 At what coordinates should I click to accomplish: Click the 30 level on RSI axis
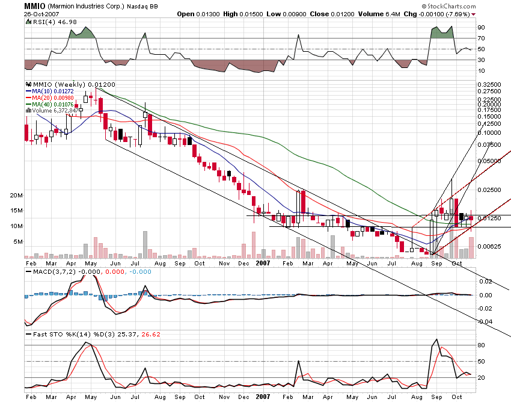coord(482,60)
